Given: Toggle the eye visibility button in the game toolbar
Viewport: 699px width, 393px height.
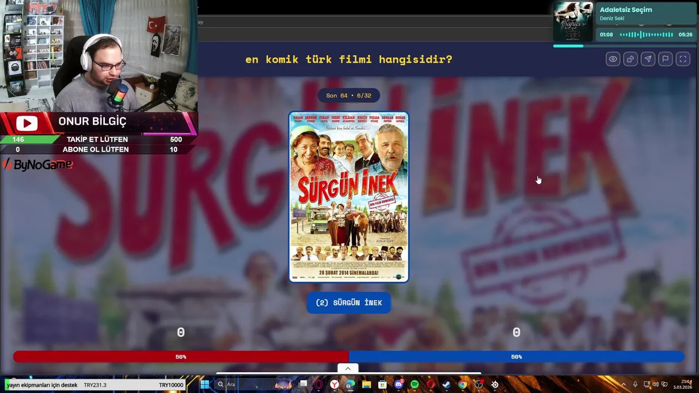Looking at the screenshot, I should 613,59.
